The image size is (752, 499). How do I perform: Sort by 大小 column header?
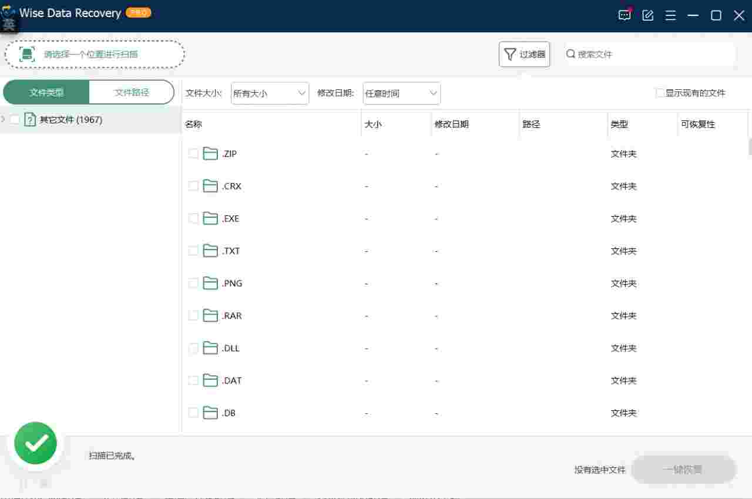tap(397, 124)
